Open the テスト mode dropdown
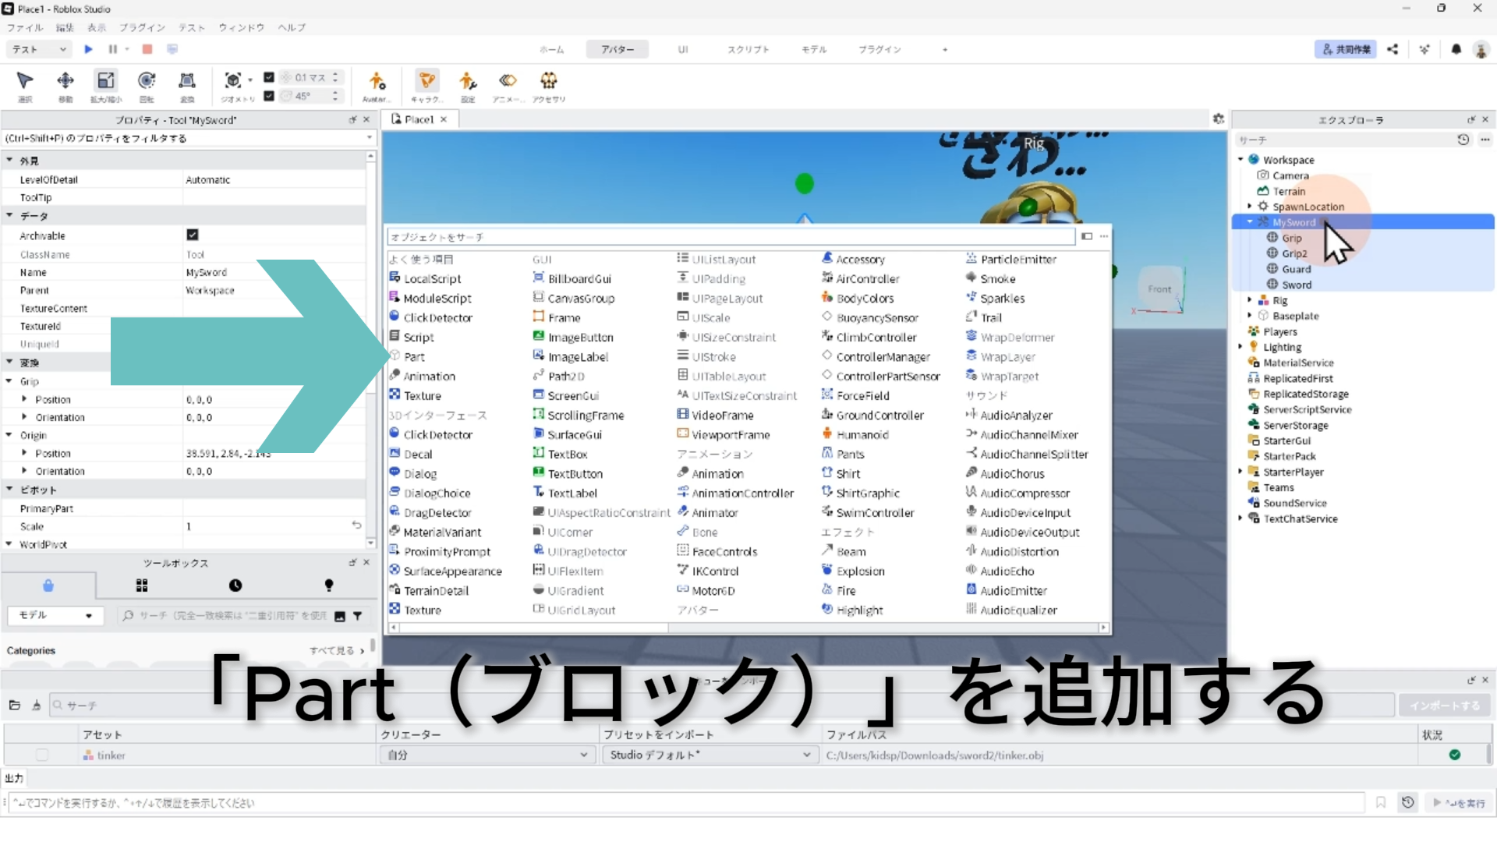The height and width of the screenshot is (842, 1497). (39, 49)
